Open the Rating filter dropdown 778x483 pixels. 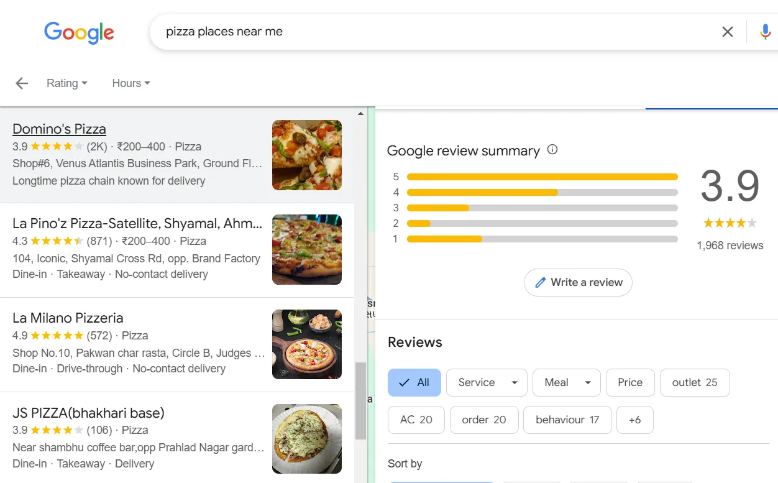point(66,83)
